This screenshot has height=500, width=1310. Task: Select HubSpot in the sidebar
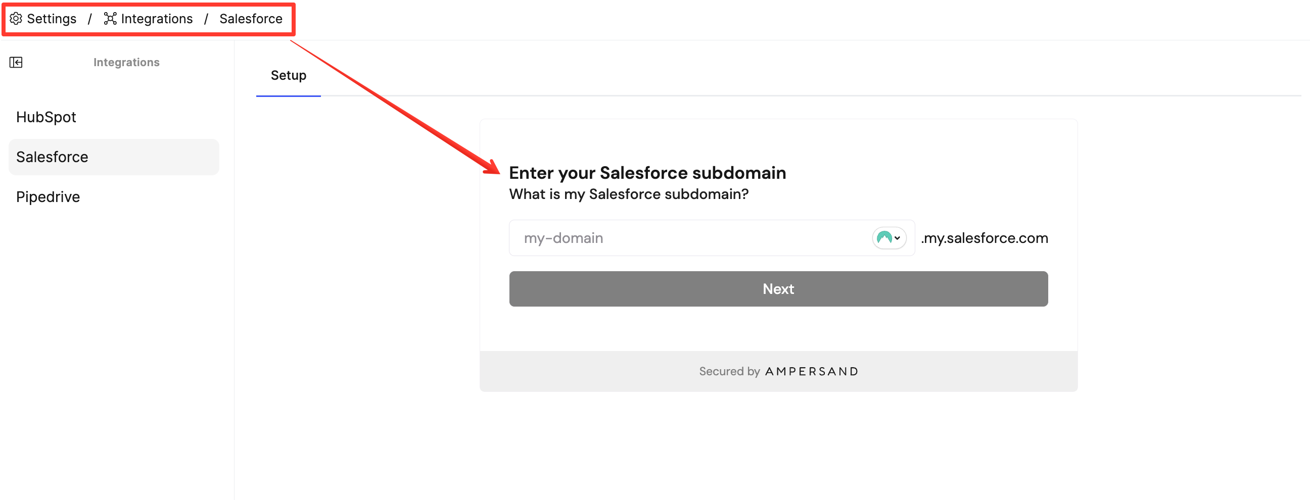click(46, 117)
